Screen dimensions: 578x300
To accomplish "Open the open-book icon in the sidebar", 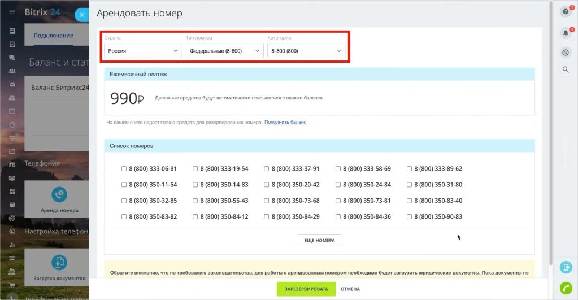I will [12, 178].
